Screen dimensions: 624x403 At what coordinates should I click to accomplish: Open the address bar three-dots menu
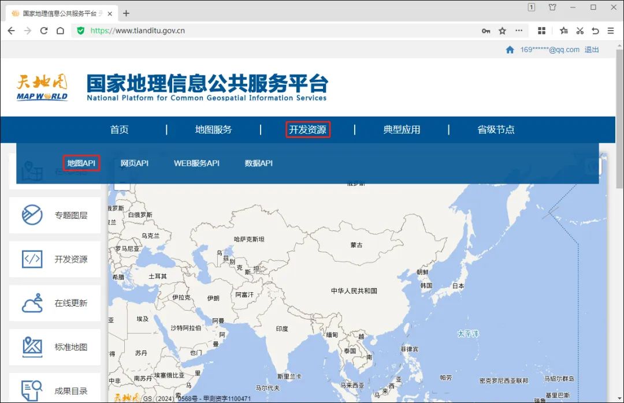point(519,31)
